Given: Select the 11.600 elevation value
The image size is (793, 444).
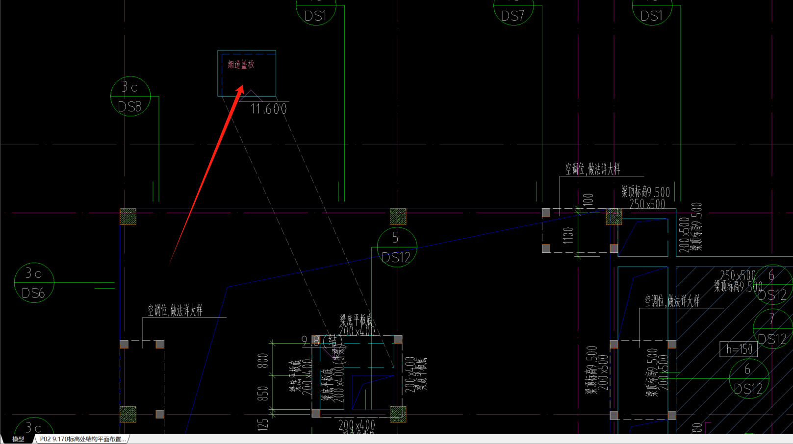Looking at the screenshot, I should [x=268, y=109].
